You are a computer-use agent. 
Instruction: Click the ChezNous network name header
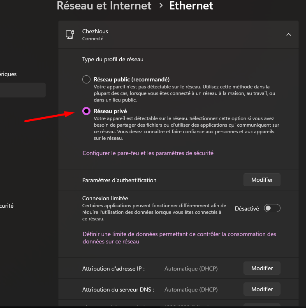95,31
